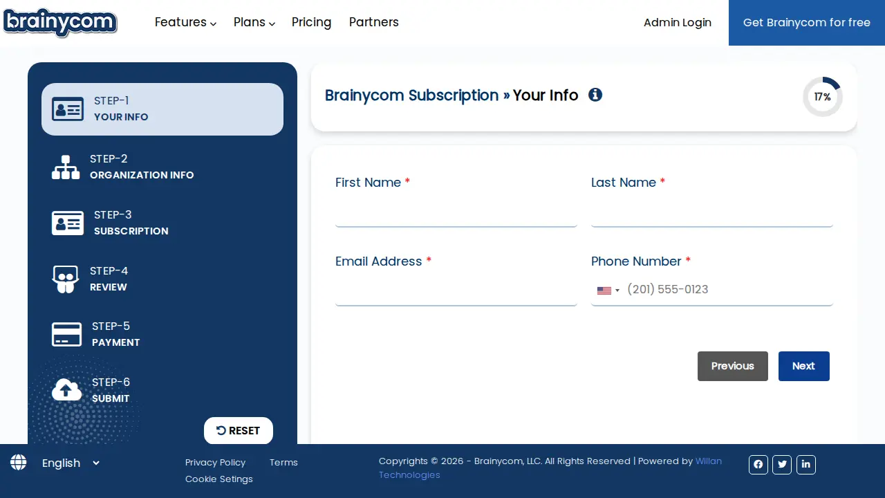Select the STEP-1 YOUR INFO step
The height and width of the screenshot is (498, 885).
tap(162, 109)
